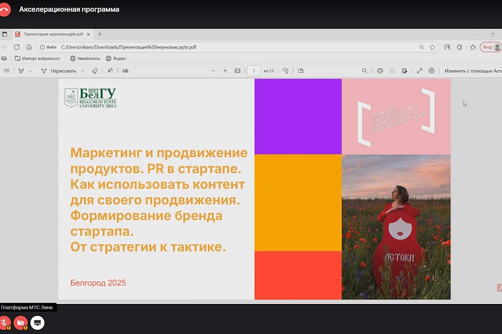Open new browser tab with plus button

(x=99, y=34)
